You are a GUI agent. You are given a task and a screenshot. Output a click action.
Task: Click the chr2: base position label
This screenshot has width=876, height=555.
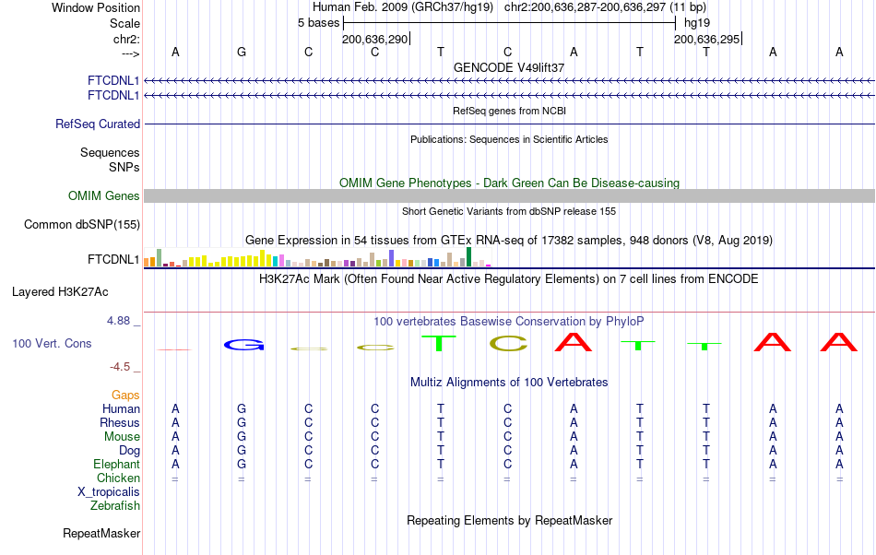126,39
